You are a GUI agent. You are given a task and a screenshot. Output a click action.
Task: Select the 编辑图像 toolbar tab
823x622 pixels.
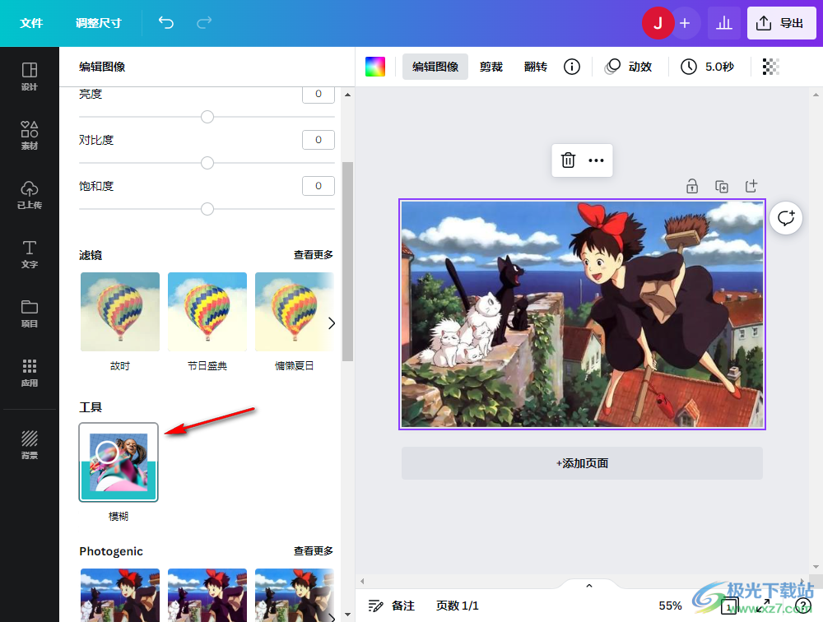(x=435, y=67)
